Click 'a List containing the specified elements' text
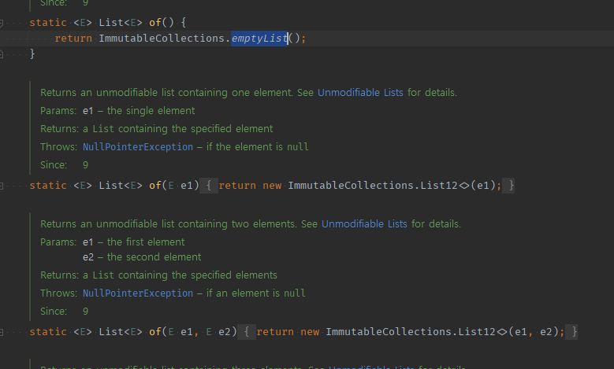Screen dimensions: 614x369 [x=180, y=275]
